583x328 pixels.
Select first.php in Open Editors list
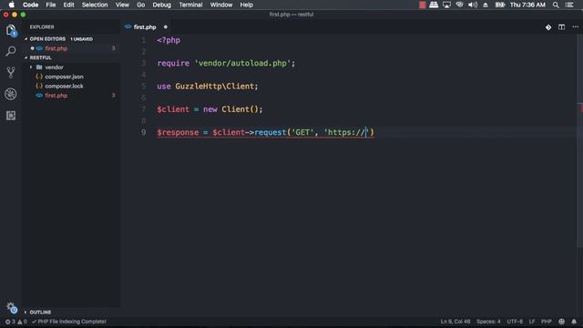point(56,48)
